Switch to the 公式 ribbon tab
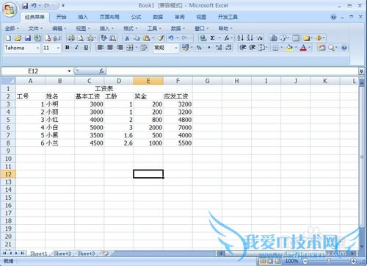Screen dimensions: 367x266 point(136,17)
